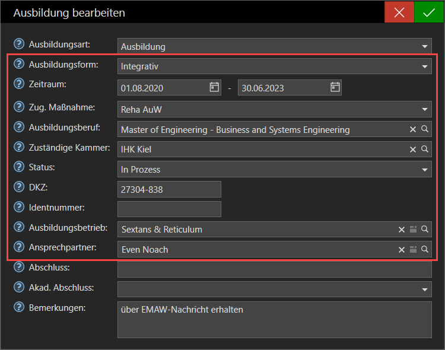Screen dimensions: 445x350
Task: Open the Zug. Maßnahme dropdown
Action: coord(425,109)
